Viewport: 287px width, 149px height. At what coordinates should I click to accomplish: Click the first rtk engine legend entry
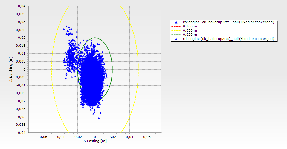pos(223,22)
